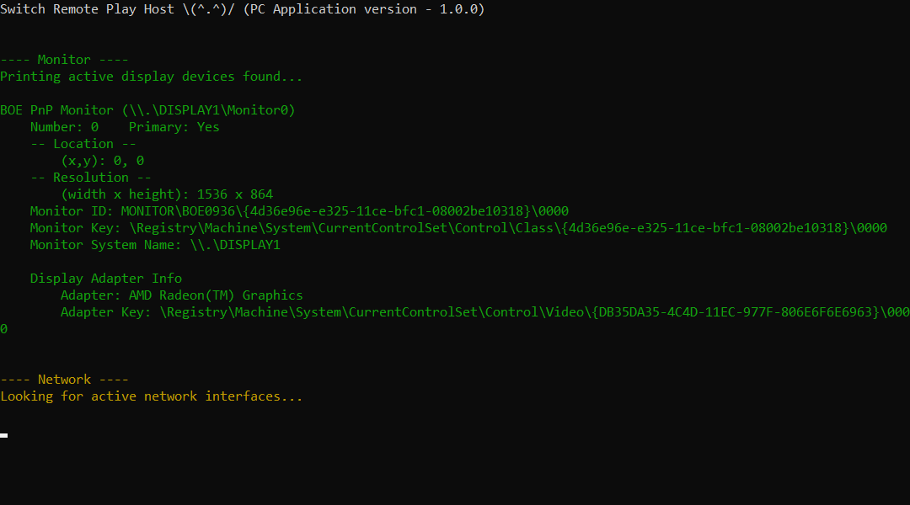Click the Switch Remote Play Host title line
Viewport: 910px width, 505px height.
coord(243,9)
